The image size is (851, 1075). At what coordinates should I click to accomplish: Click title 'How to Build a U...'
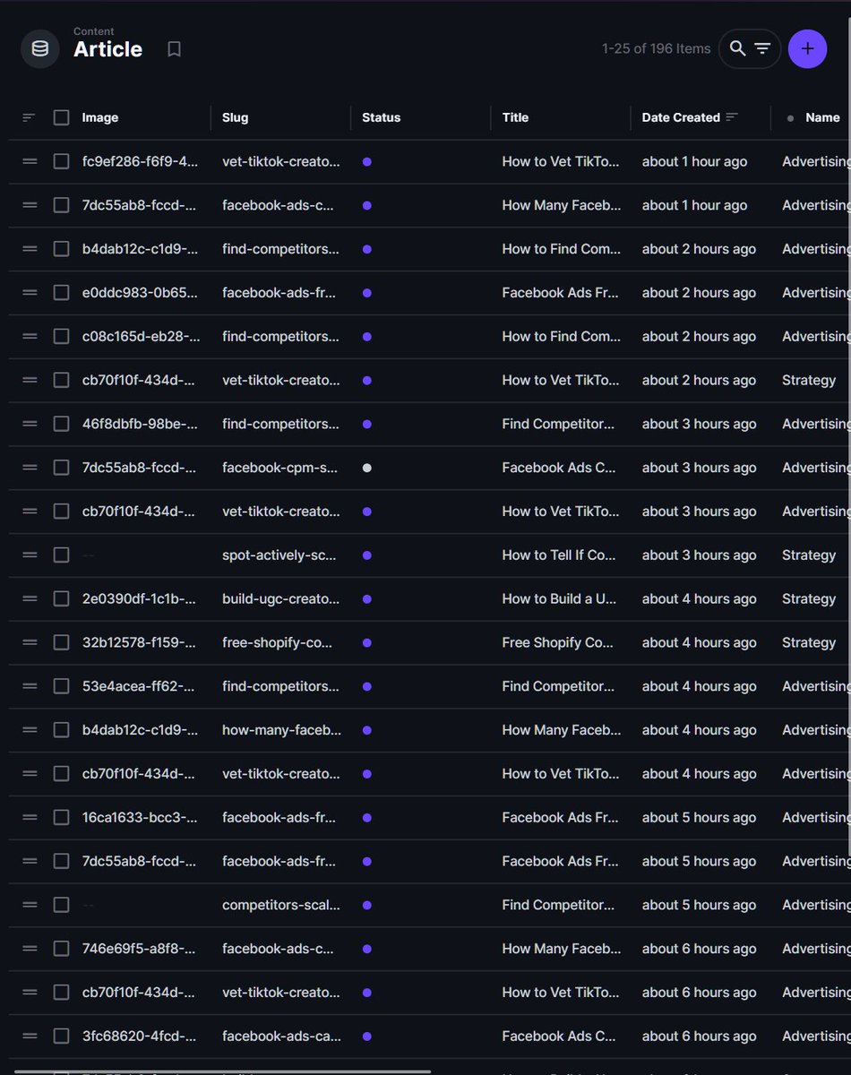pyautogui.click(x=559, y=598)
